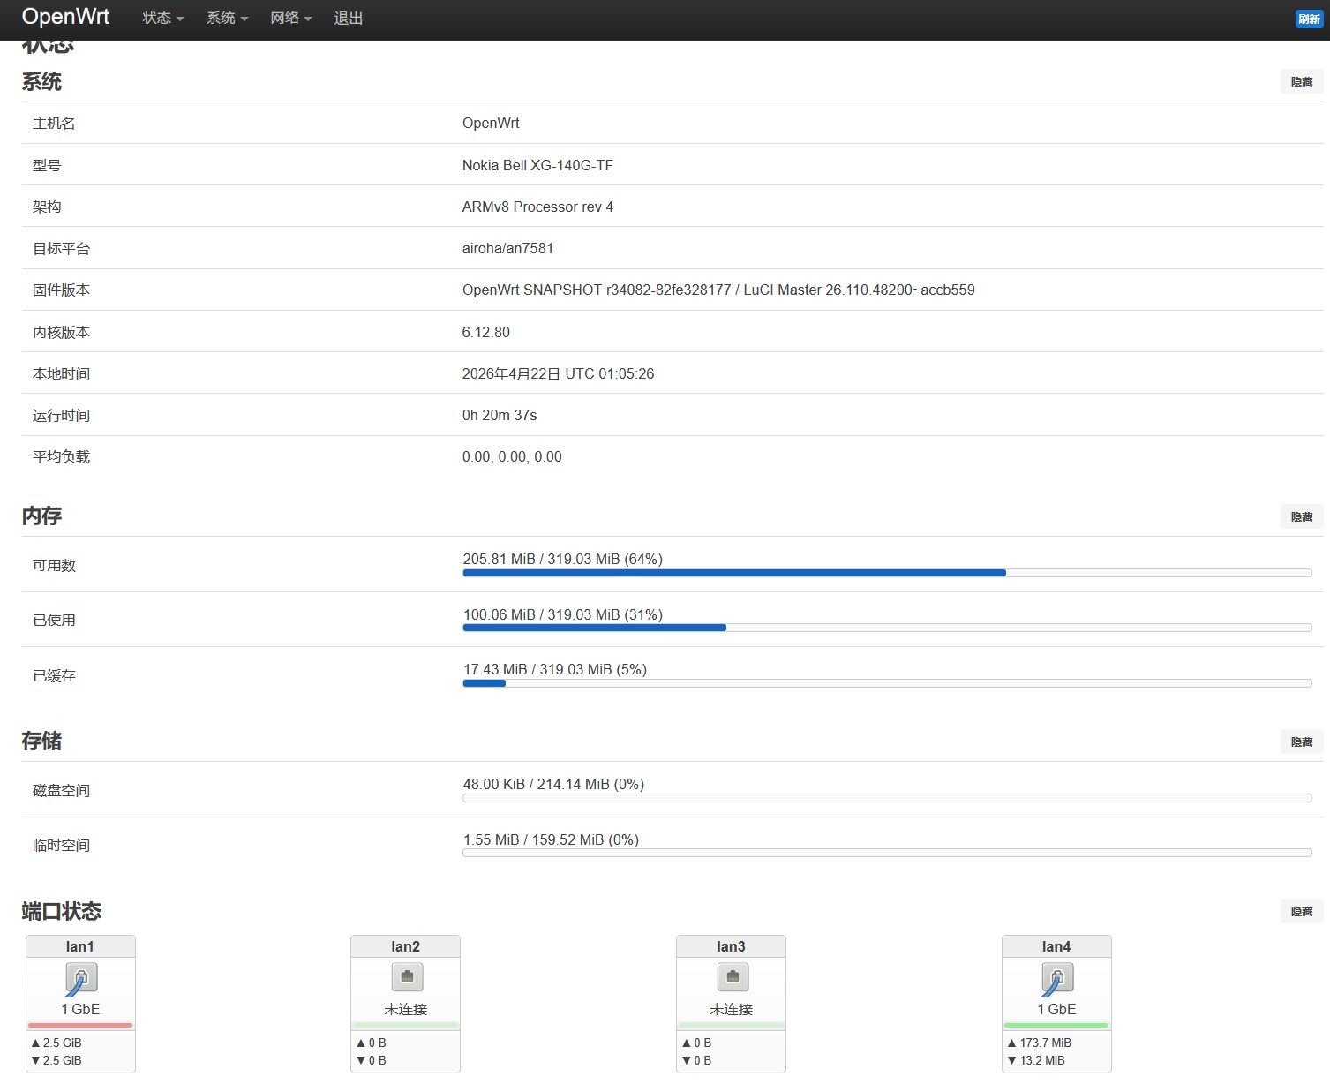Screen dimensions: 1330x1084
Task: Hide the 内存 section
Action: click(x=1301, y=517)
